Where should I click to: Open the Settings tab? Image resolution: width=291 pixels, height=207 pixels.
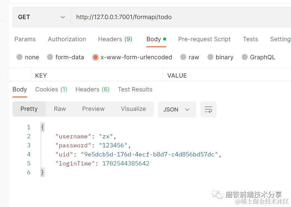click(280, 39)
